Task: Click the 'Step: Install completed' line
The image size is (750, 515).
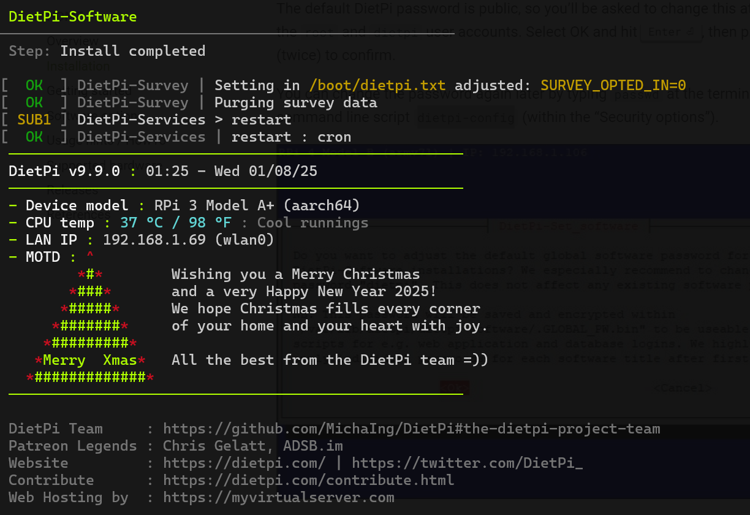Action: [x=107, y=51]
